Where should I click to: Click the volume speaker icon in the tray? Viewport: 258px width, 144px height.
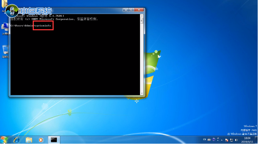pyautogui.click(x=236, y=140)
